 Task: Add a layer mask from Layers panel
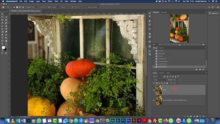coord(191,116)
